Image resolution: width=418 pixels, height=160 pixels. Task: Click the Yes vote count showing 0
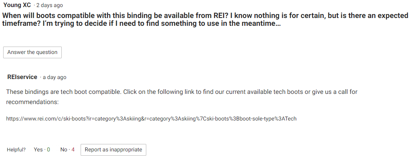(x=48, y=150)
